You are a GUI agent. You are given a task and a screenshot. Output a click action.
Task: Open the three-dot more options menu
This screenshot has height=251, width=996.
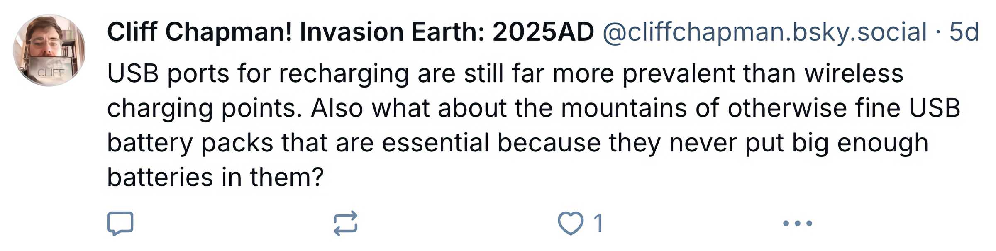[x=797, y=224]
